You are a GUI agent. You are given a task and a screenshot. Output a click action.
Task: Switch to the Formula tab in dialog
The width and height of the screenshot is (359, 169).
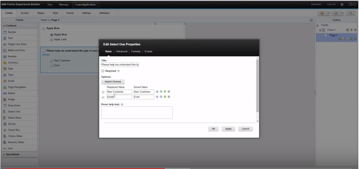[136, 51]
